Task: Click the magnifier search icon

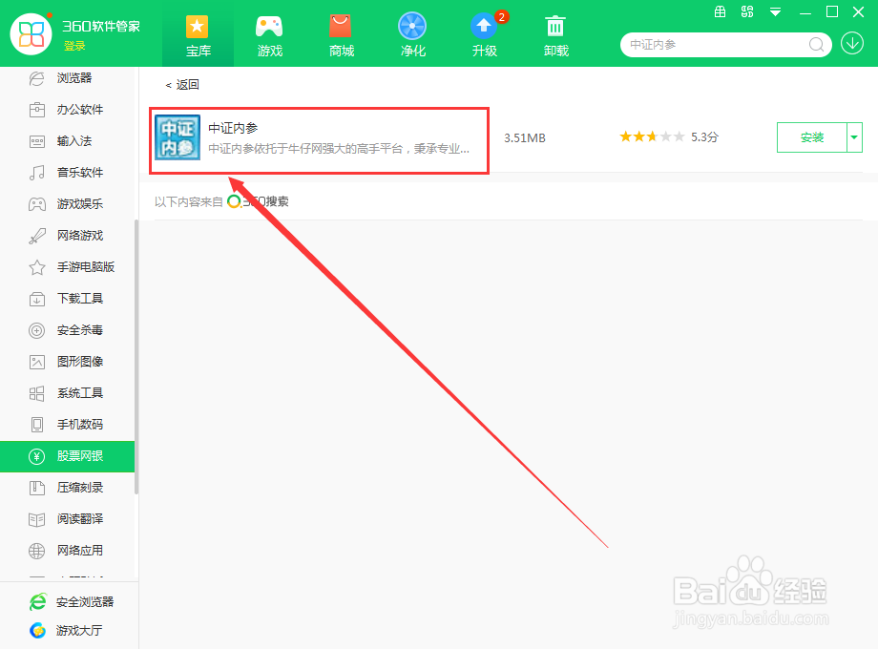Action: click(x=816, y=45)
